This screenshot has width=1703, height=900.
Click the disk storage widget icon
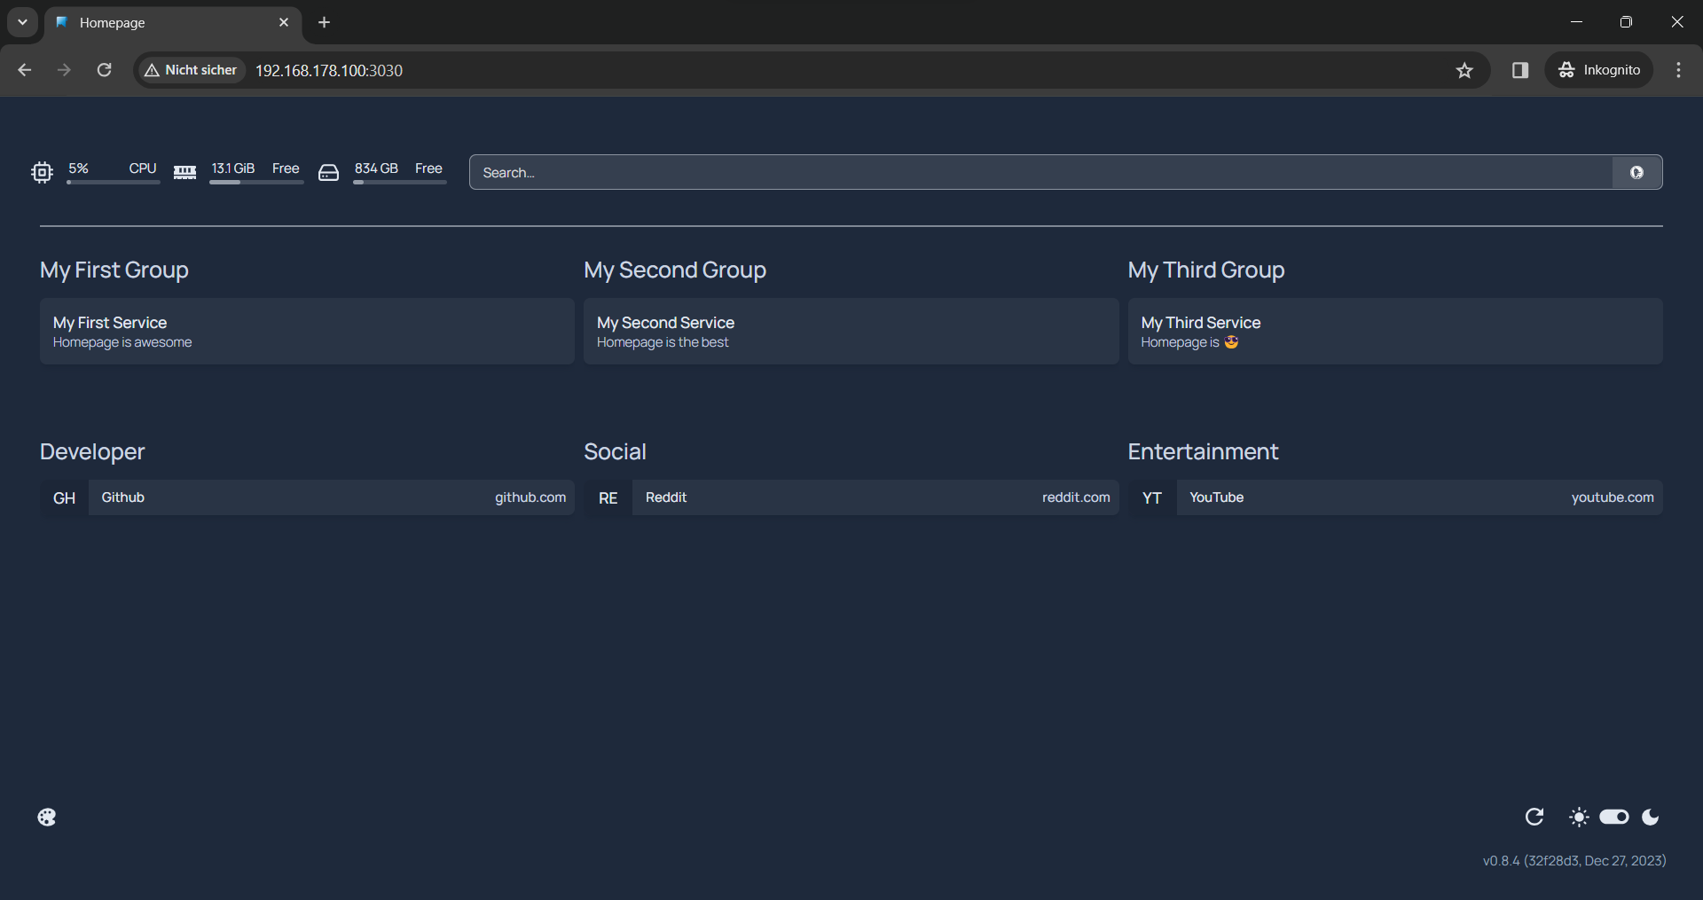(x=329, y=173)
